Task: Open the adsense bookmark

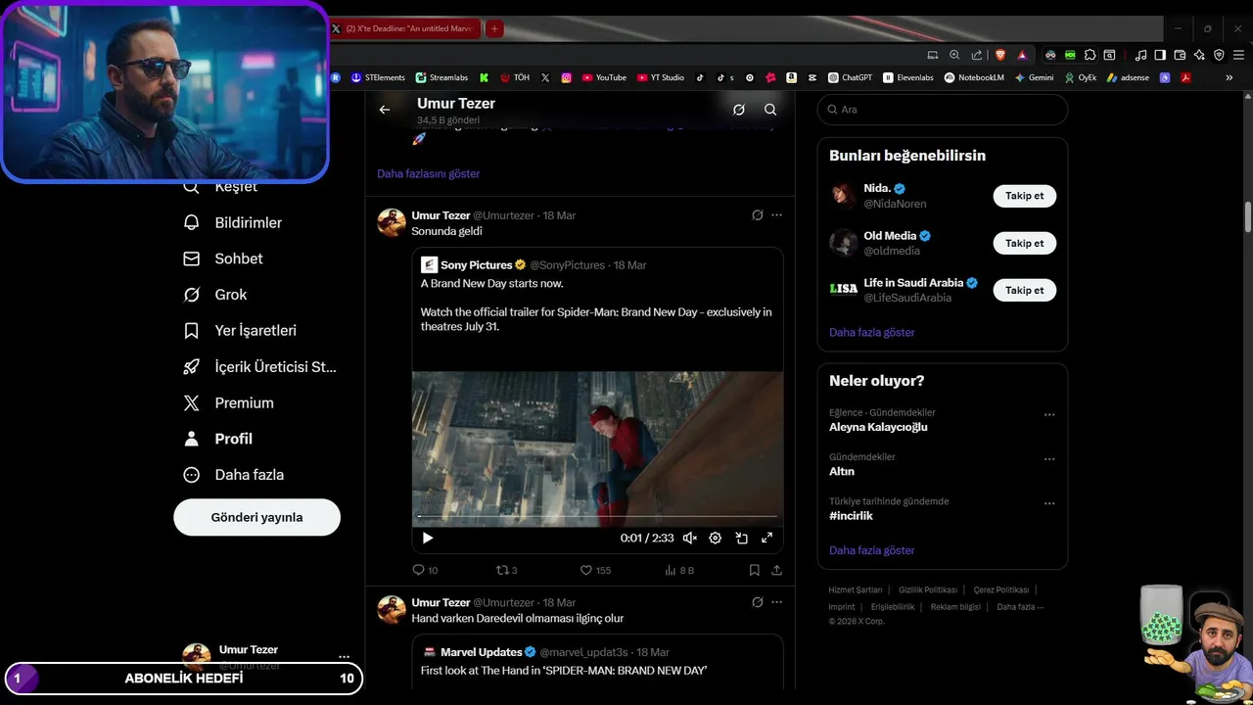Action: [x=1129, y=77]
